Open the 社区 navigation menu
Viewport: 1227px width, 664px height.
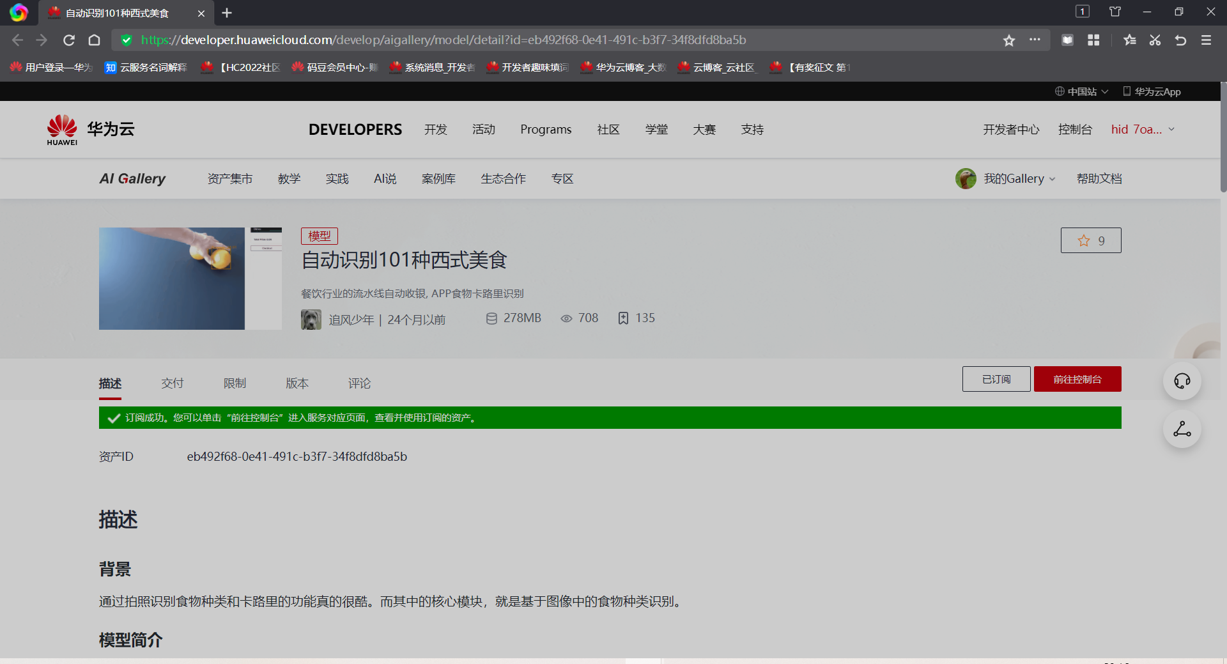(x=608, y=130)
